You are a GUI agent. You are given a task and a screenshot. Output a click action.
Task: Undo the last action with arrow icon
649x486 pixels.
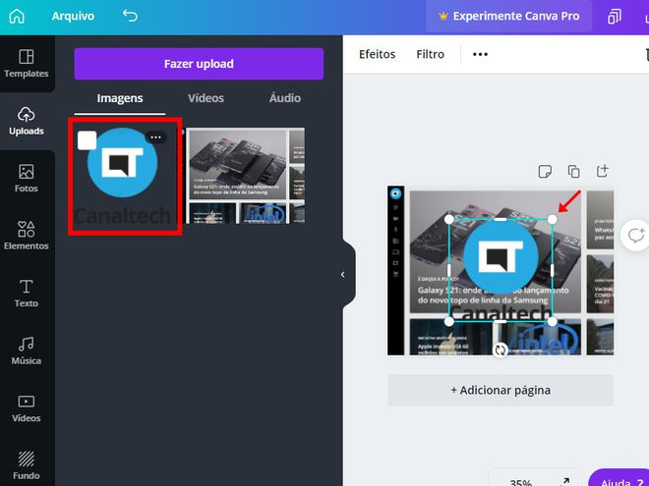(130, 16)
